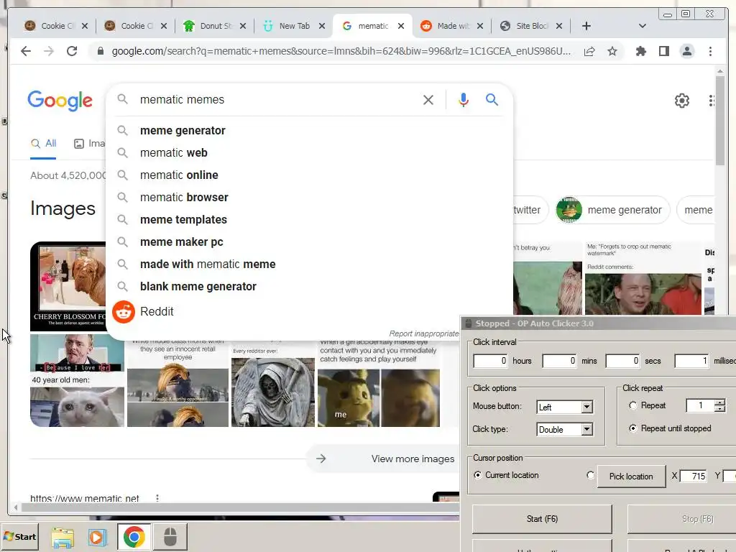This screenshot has width=736, height=552.
Task: Click the hours interval field
Action: [x=490, y=361]
